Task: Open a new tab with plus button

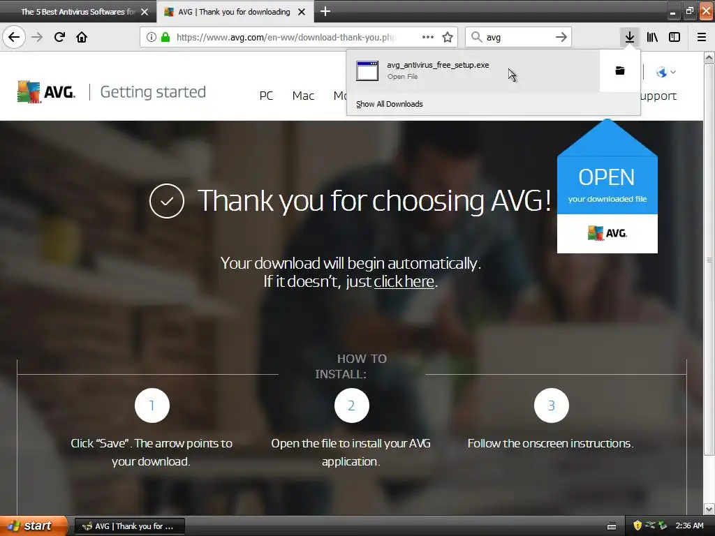Action: pos(325,11)
